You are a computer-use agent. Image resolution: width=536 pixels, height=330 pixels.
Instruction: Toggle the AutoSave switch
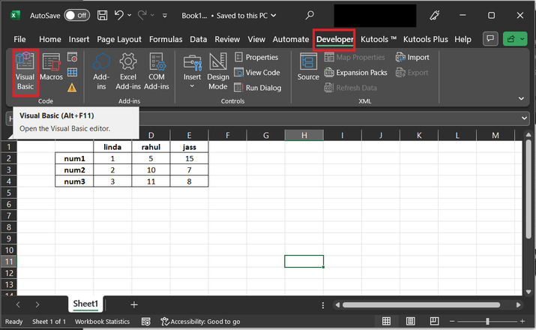pyautogui.click(x=76, y=15)
